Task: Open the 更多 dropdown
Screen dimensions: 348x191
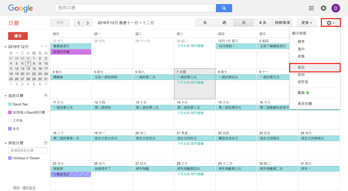Action: pyautogui.click(x=306, y=23)
